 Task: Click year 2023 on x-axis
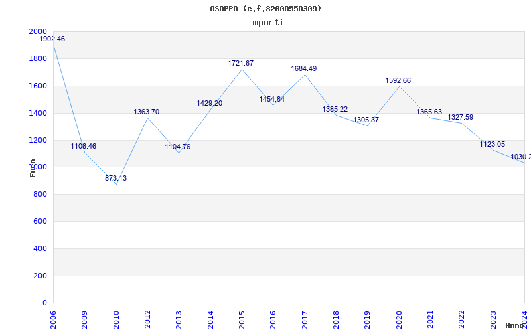click(493, 319)
